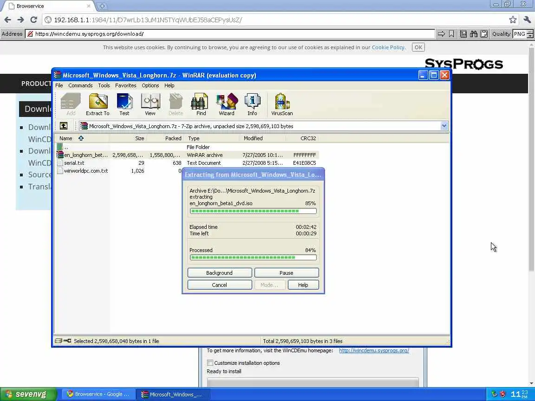
Task: Reload the Browservice page
Action: [33, 20]
